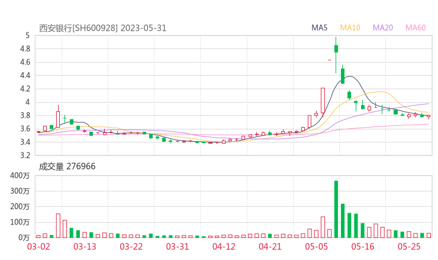Click the MA20 legend label
This screenshot has height=260, width=438.
click(x=383, y=28)
